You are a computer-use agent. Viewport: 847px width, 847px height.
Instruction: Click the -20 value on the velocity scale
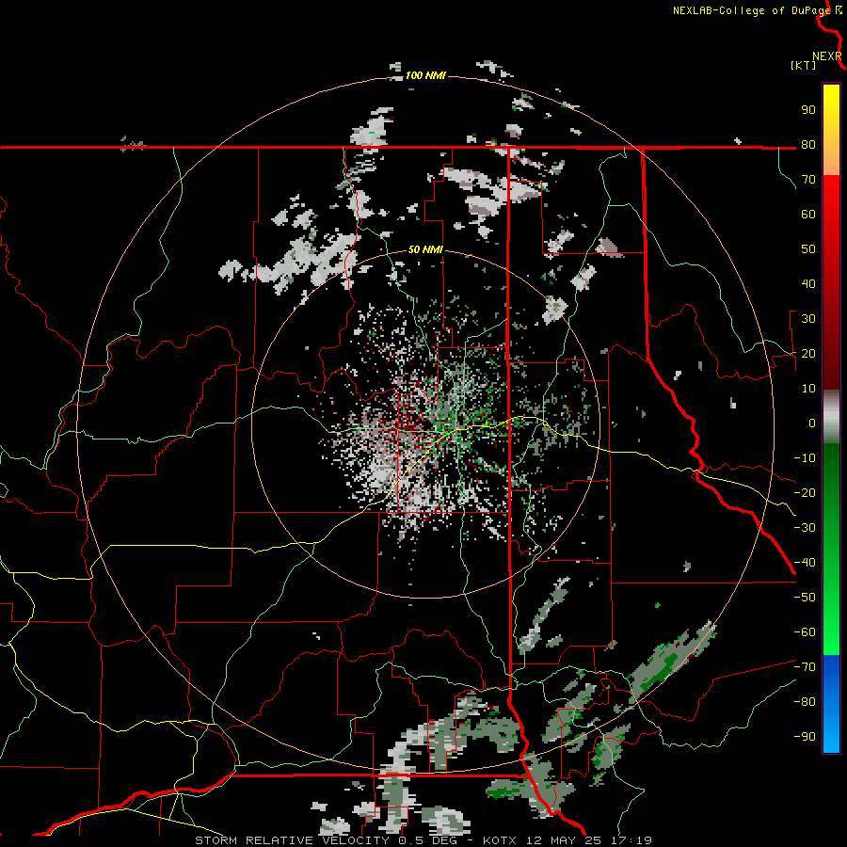805,492
